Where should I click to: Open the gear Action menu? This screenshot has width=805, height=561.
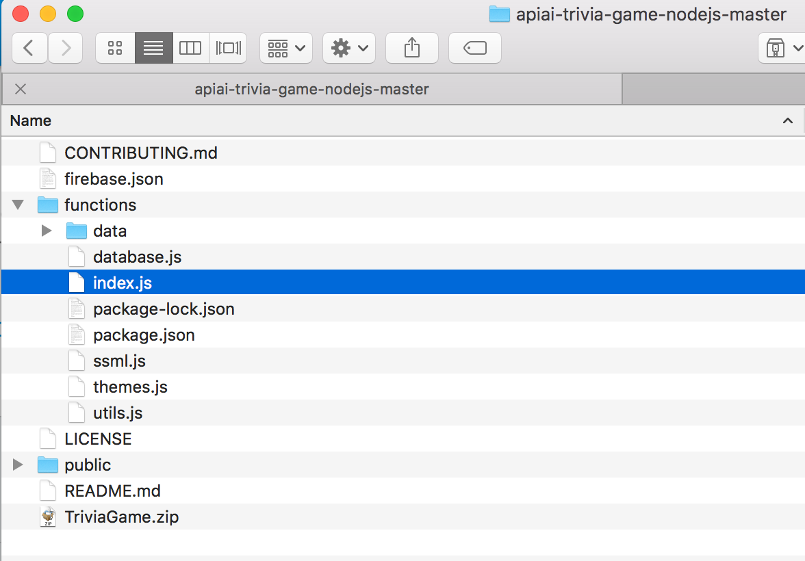(349, 49)
